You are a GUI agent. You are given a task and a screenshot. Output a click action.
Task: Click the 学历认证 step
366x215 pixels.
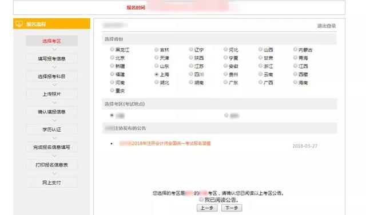51,129
